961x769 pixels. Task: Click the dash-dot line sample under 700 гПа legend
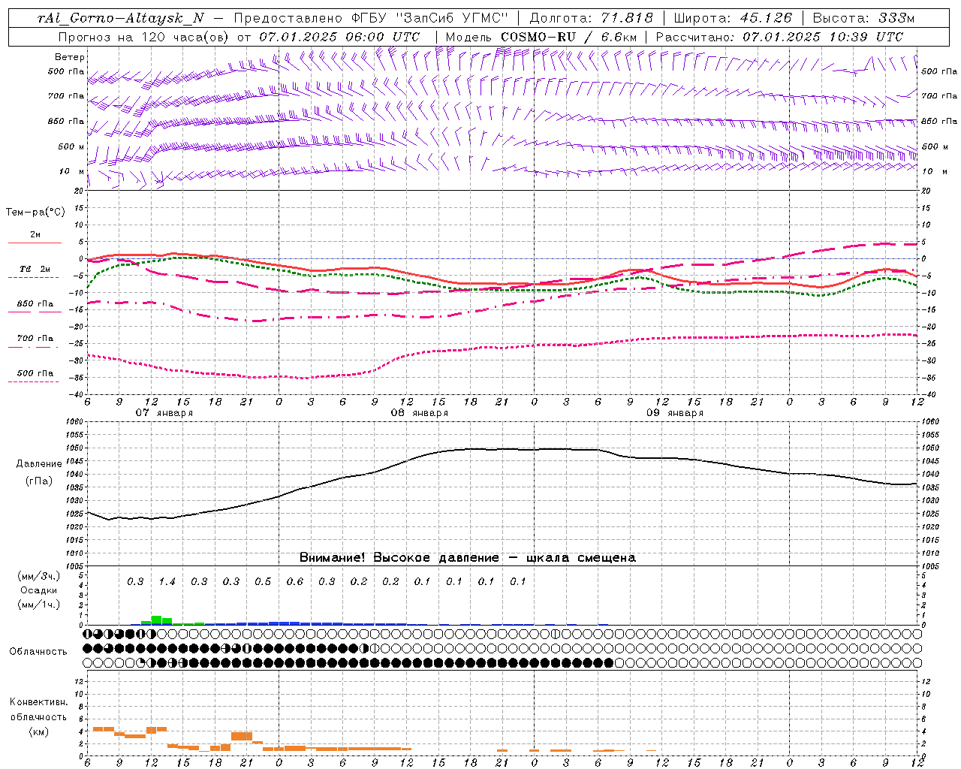pyautogui.click(x=35, y=347)
